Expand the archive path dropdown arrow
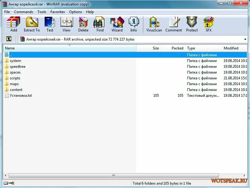 (245, 39)
